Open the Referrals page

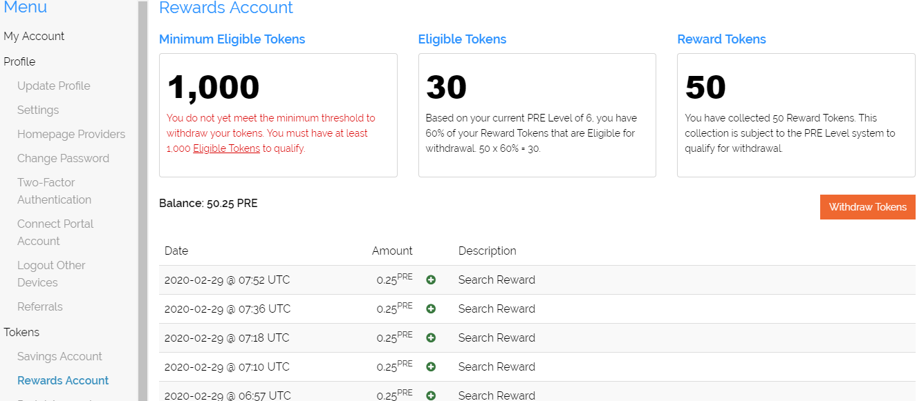coord(40,307)
